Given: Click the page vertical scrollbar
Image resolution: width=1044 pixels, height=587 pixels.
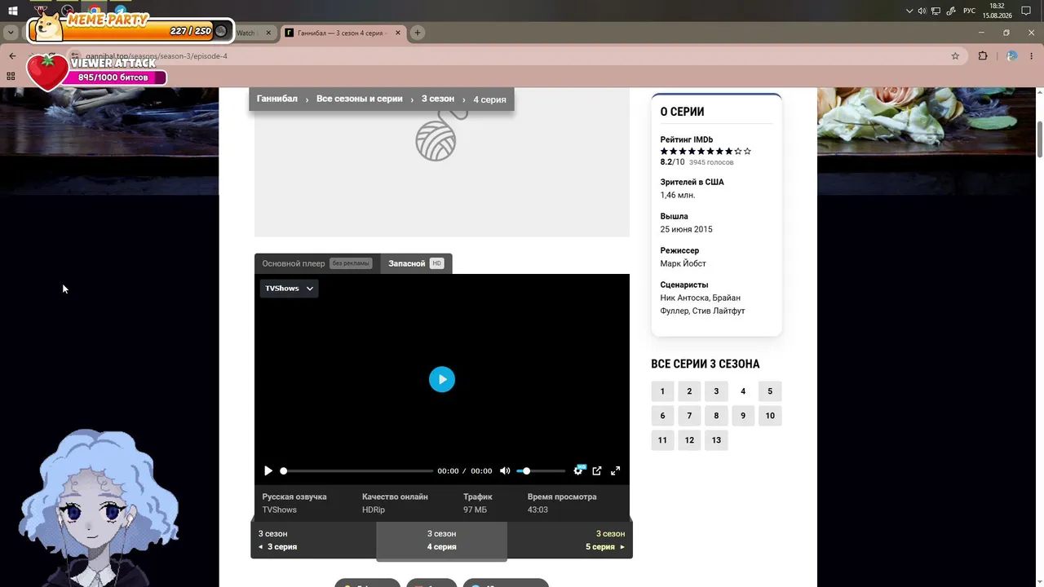Looking at the screenshot, I should tap(1040, 139).
